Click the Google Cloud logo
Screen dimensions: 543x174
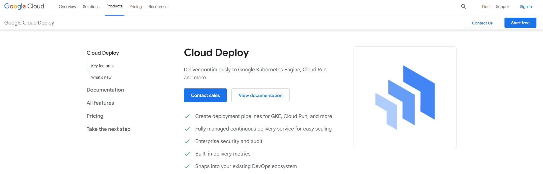coord(24,6)
